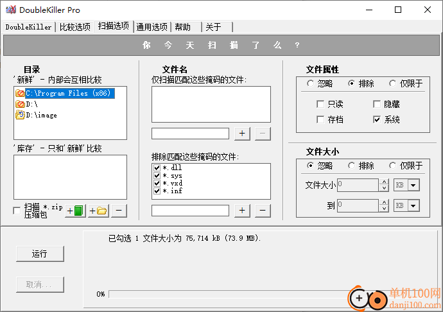Image resolution: width=443 pixels, height=312 pixels.
Task: Open the KB unit dropdown for 到
Action: click(x=413, y=205)
